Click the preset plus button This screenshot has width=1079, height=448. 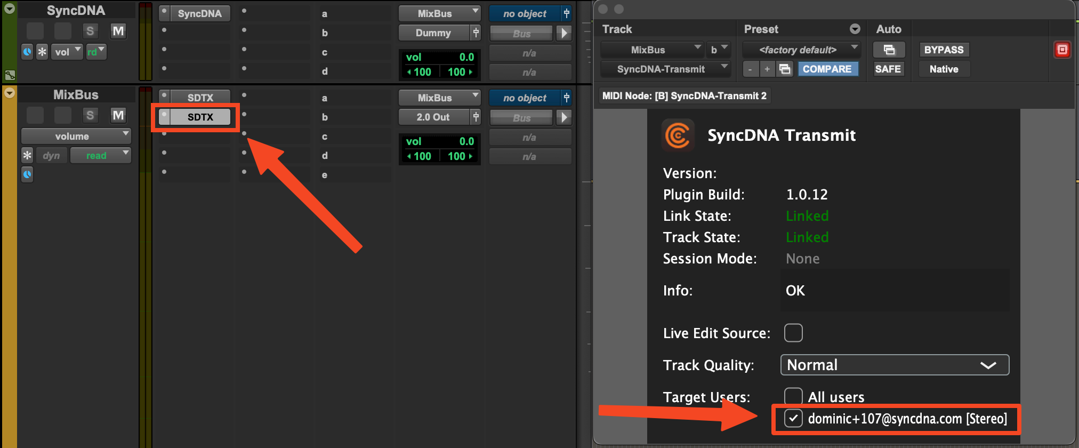767,69
